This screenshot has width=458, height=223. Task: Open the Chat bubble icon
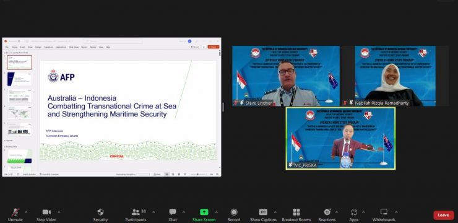173,212
